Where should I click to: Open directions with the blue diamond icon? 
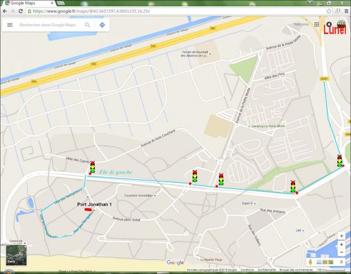(102, 25)
